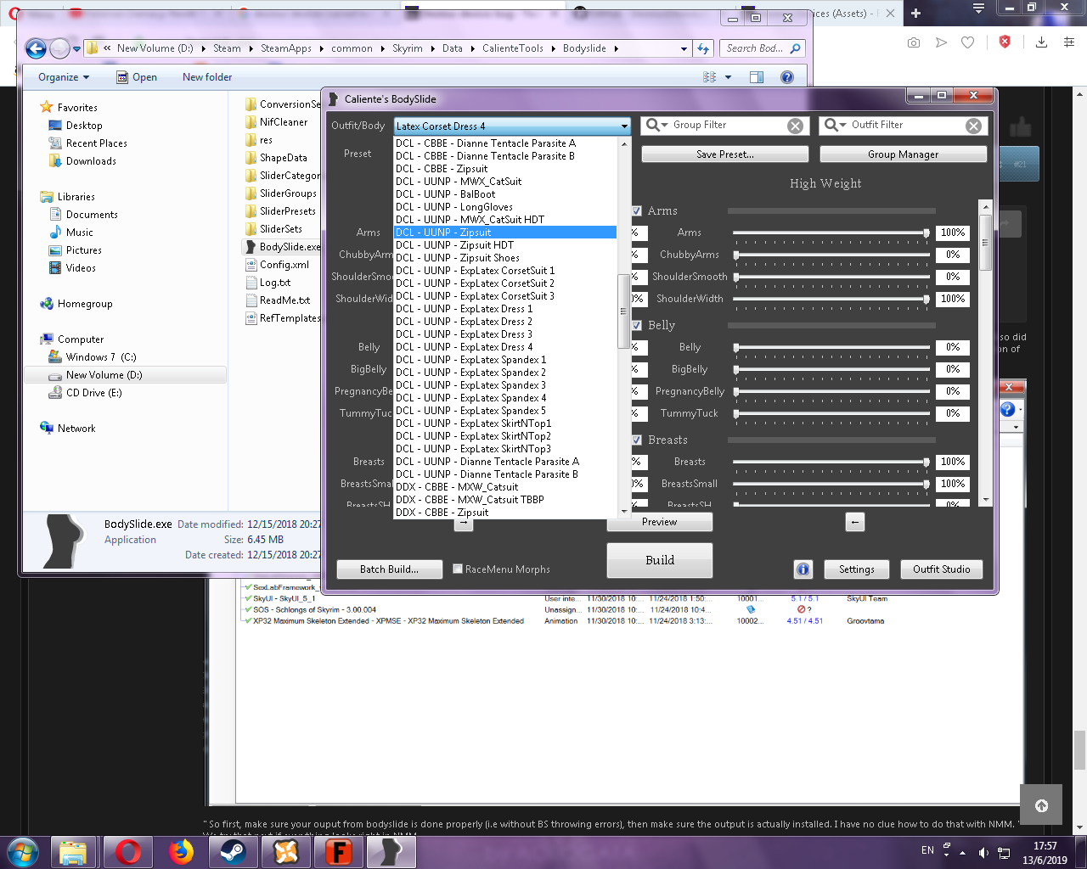Open Steam from the taskbar
Screen dimensions: 1087x869
[234, 851]
